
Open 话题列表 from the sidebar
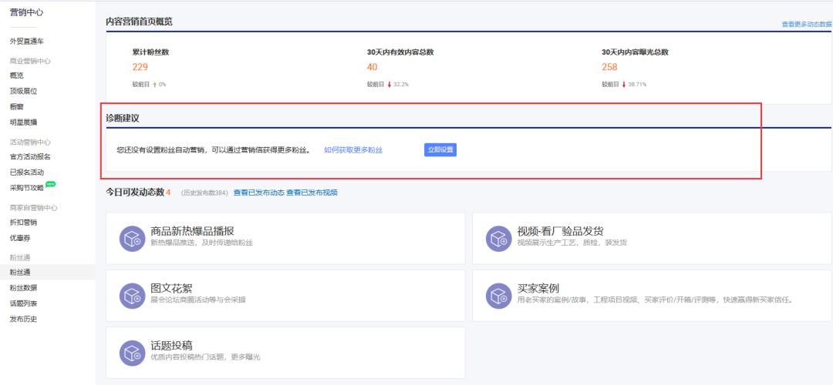coord(23,303)
